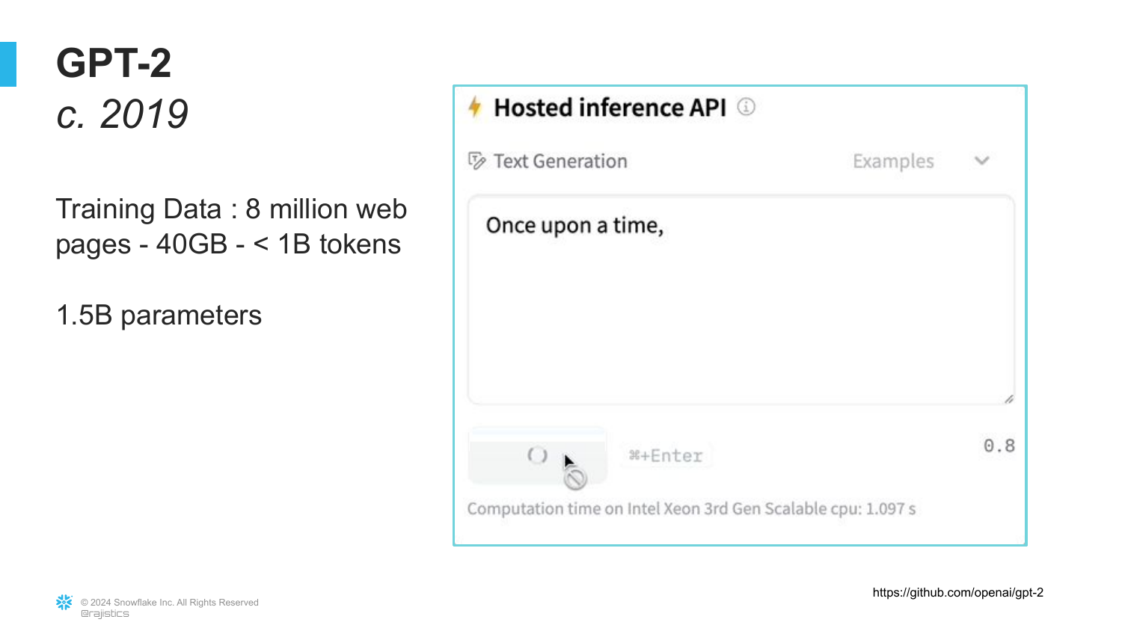The width and height of the screenshot is (1122, 631).
Task: Click the Text Generation task label
Action: [x=560, y=161]
